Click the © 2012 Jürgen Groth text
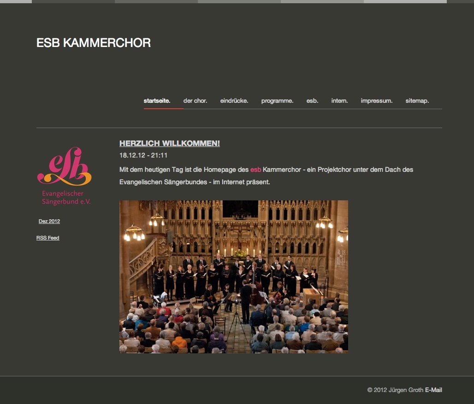Screen dimensions: 474x404 pos(395,390)
